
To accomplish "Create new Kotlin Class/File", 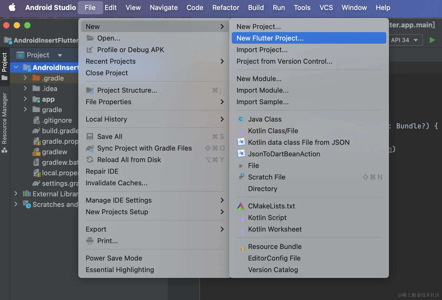I will click(x=309, y=131).
